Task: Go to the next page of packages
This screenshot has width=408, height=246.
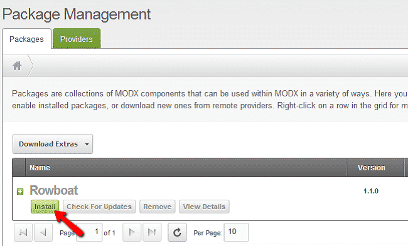Action: pos(132,232)
